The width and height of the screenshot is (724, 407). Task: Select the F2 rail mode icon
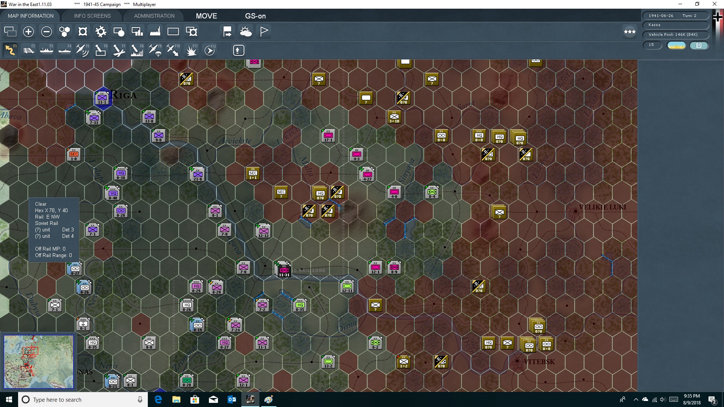click(28, 50)
